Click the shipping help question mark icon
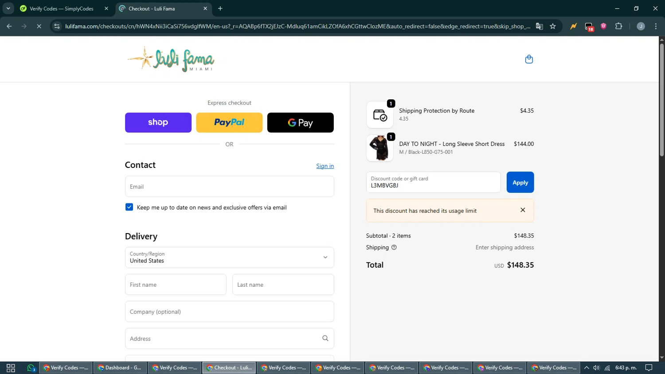 pos(394,247)
